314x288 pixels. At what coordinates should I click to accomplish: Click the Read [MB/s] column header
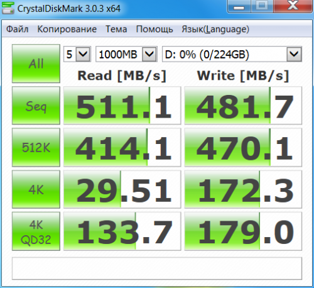pyautogui.click(x=122, y=75)
